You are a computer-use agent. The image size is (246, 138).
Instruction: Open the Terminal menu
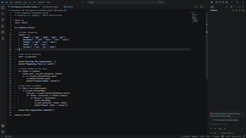(41, 2)
